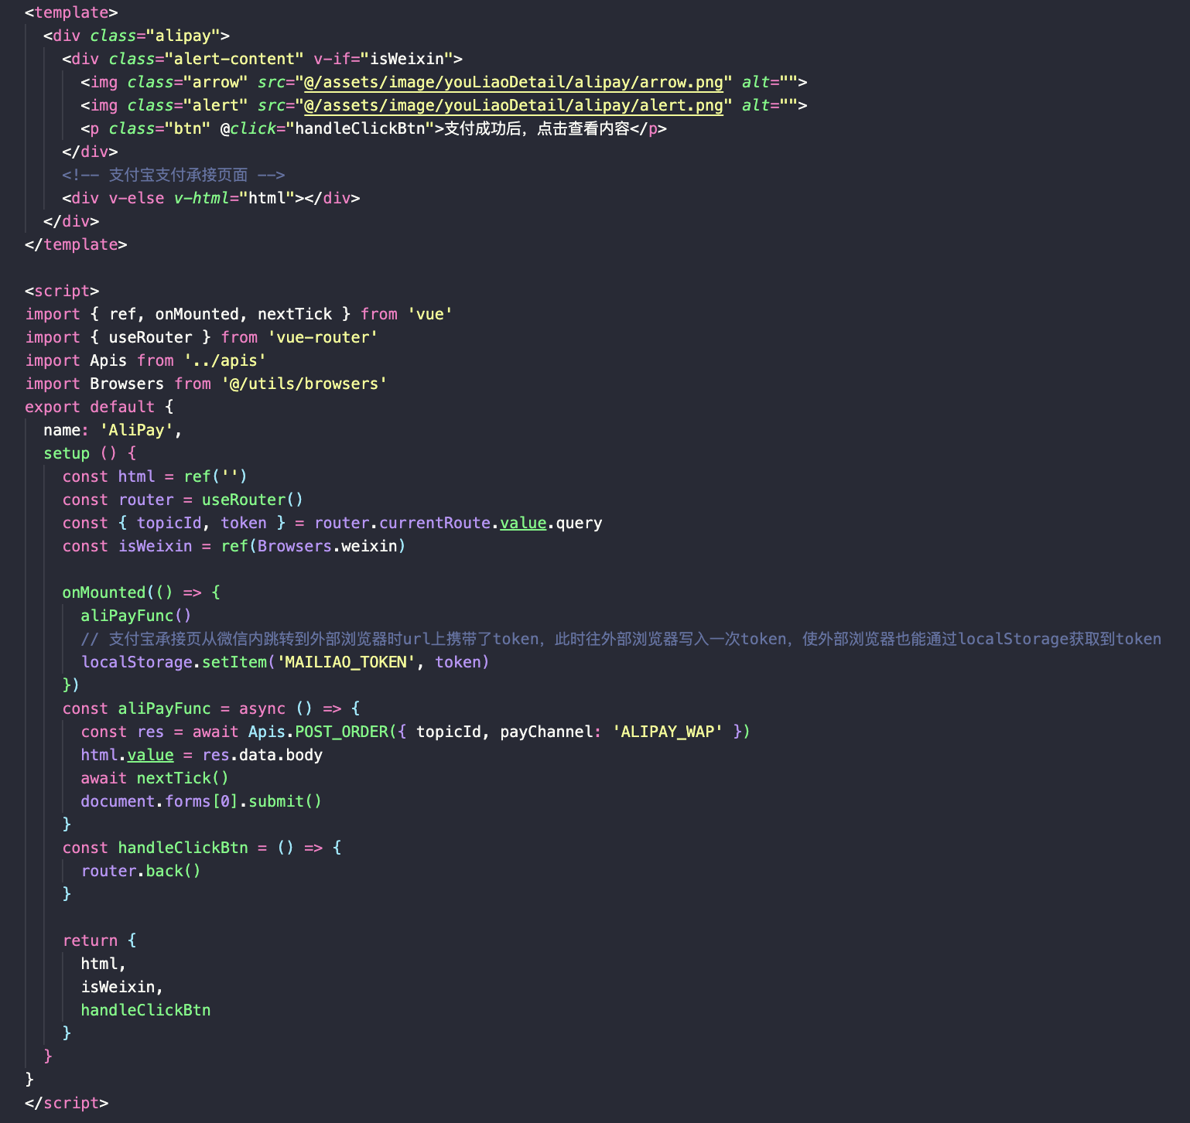Image resolution: width=1190 pixels, height=1123 pixels.
Task: Click the opening script tag
Action: coord(62,291)
